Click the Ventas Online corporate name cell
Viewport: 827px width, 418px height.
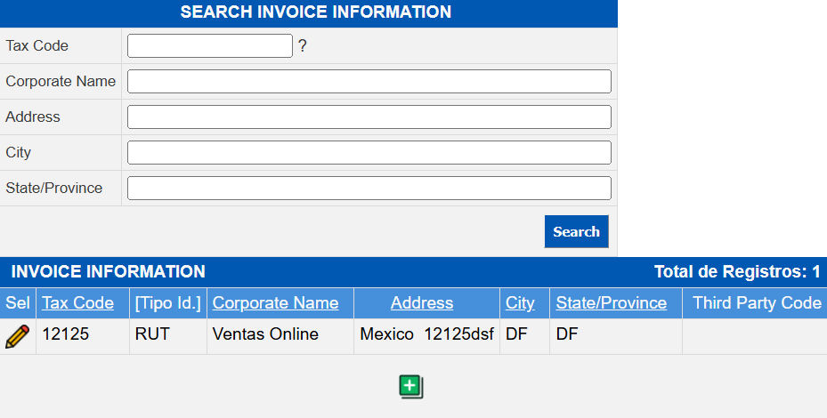265,335
